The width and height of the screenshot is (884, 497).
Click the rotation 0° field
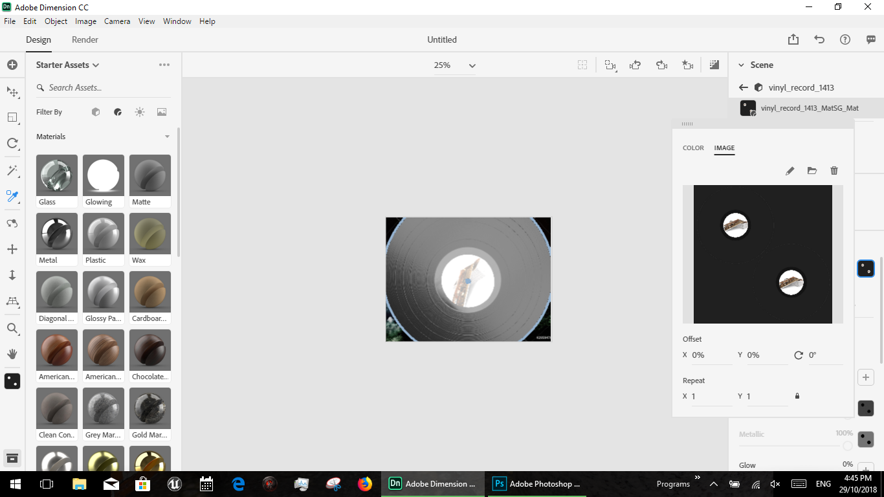[x=825, y=355]
